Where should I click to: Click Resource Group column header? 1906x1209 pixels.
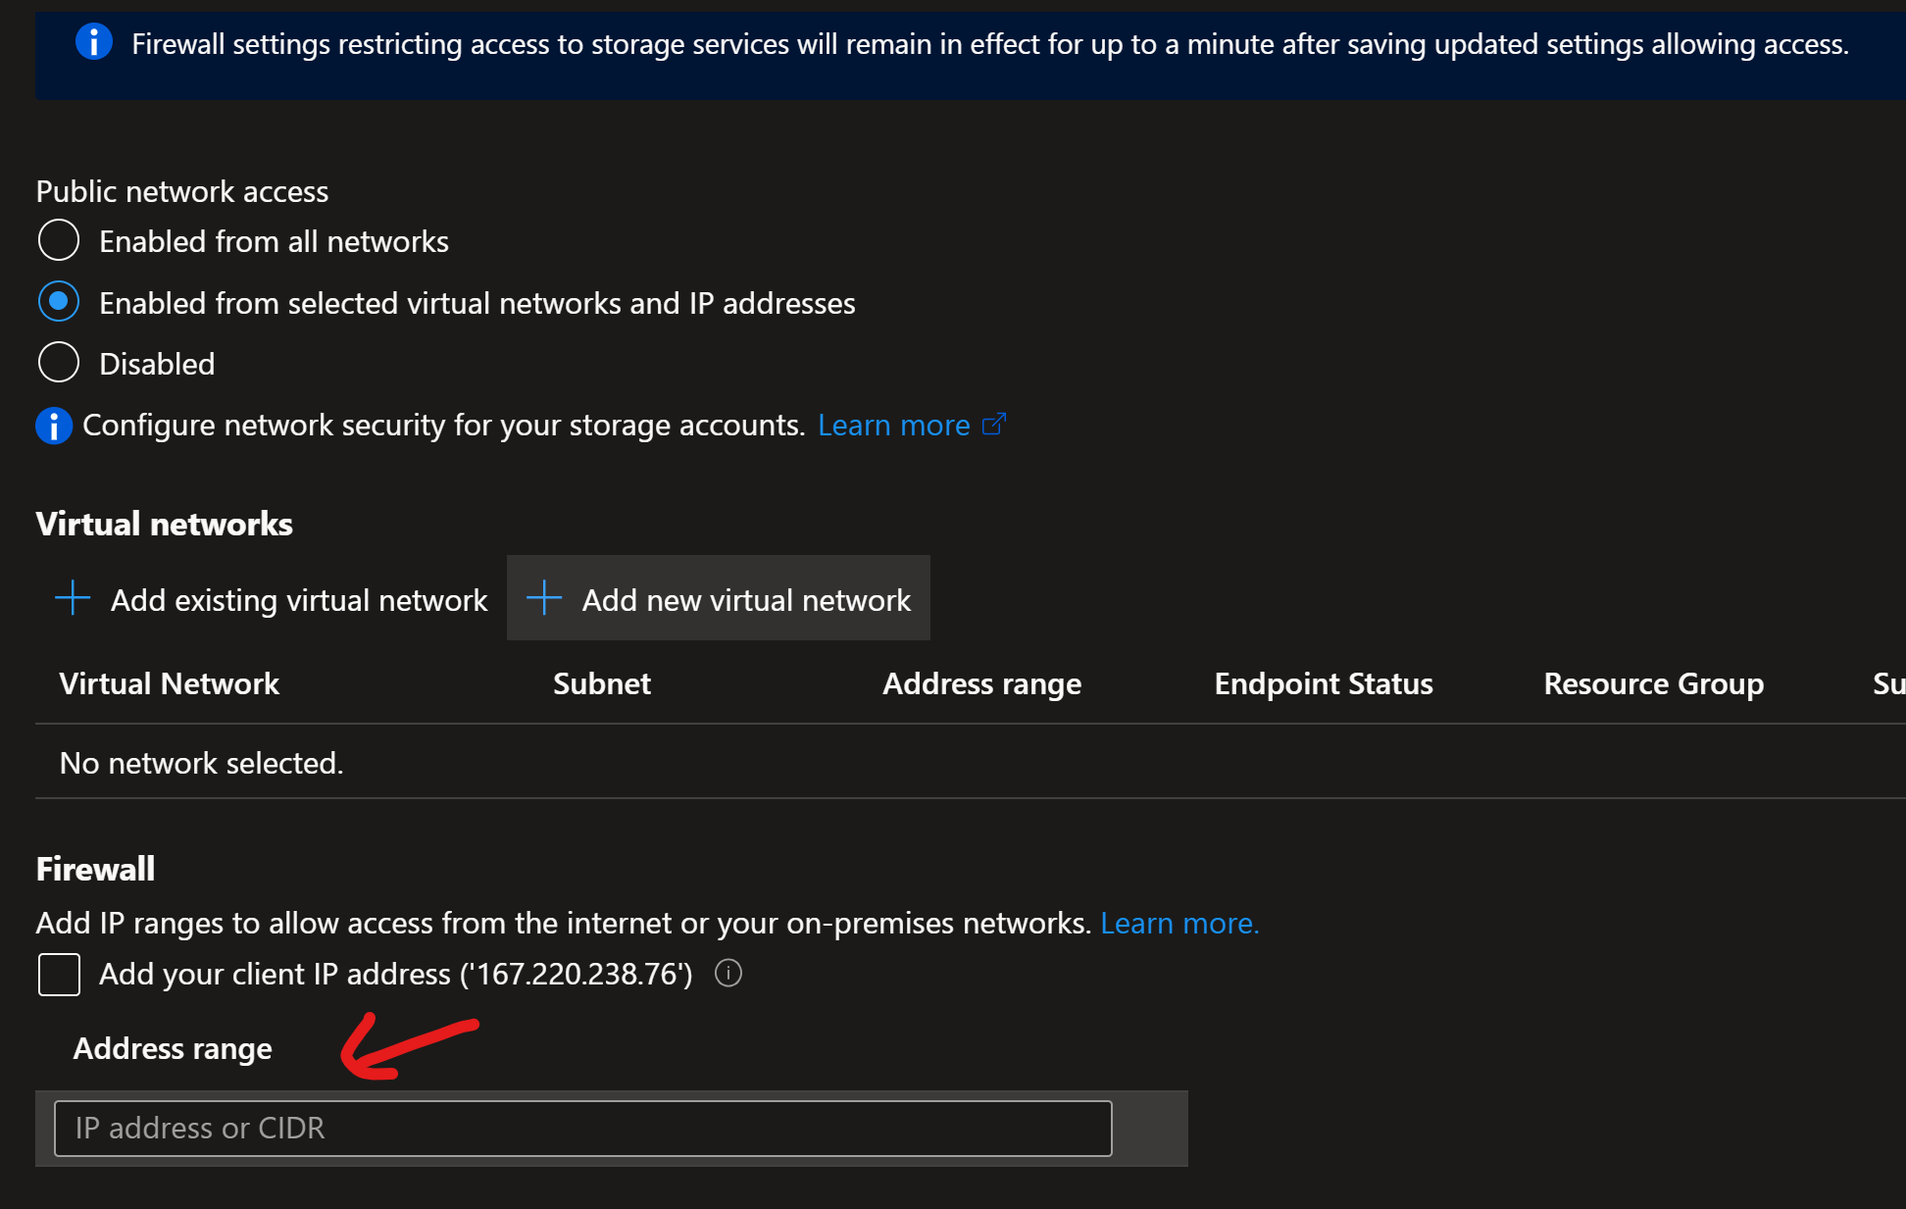1653,683
